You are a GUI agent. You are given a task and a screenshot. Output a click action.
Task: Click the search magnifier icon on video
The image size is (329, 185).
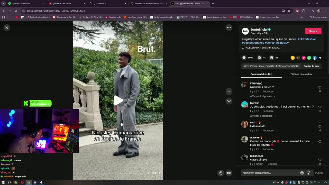[x=155, y=28]
